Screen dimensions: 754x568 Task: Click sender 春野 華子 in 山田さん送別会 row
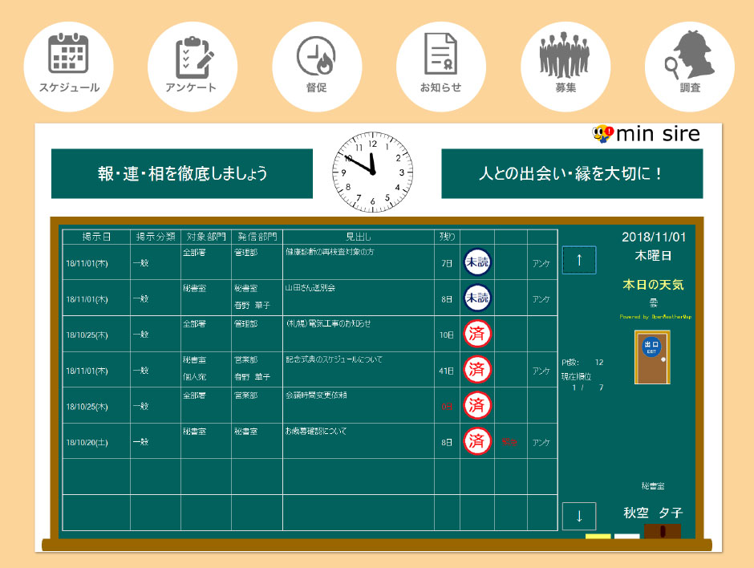[252, 305]
